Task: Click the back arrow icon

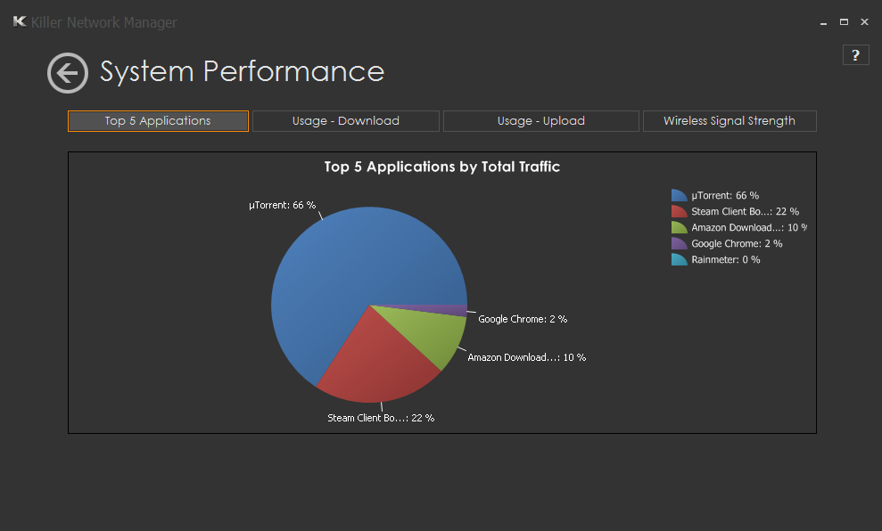Action: (68, 73)
